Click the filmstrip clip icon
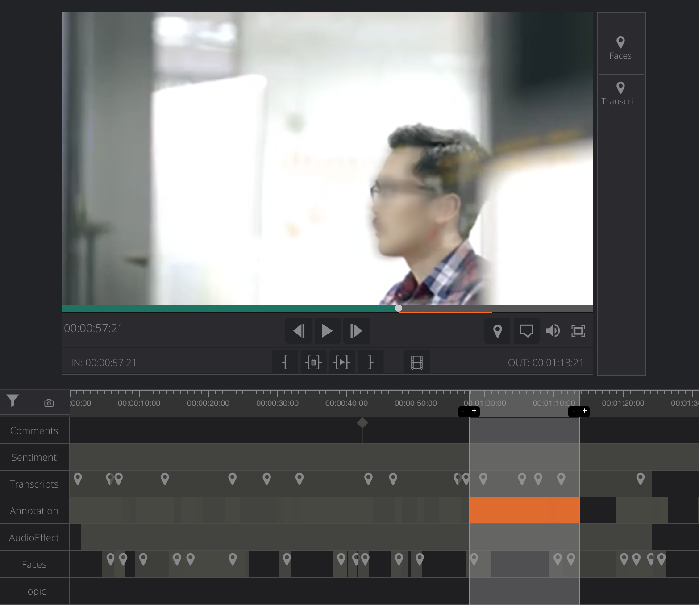This screenshot has height=605, width=699. click(416, 363)
